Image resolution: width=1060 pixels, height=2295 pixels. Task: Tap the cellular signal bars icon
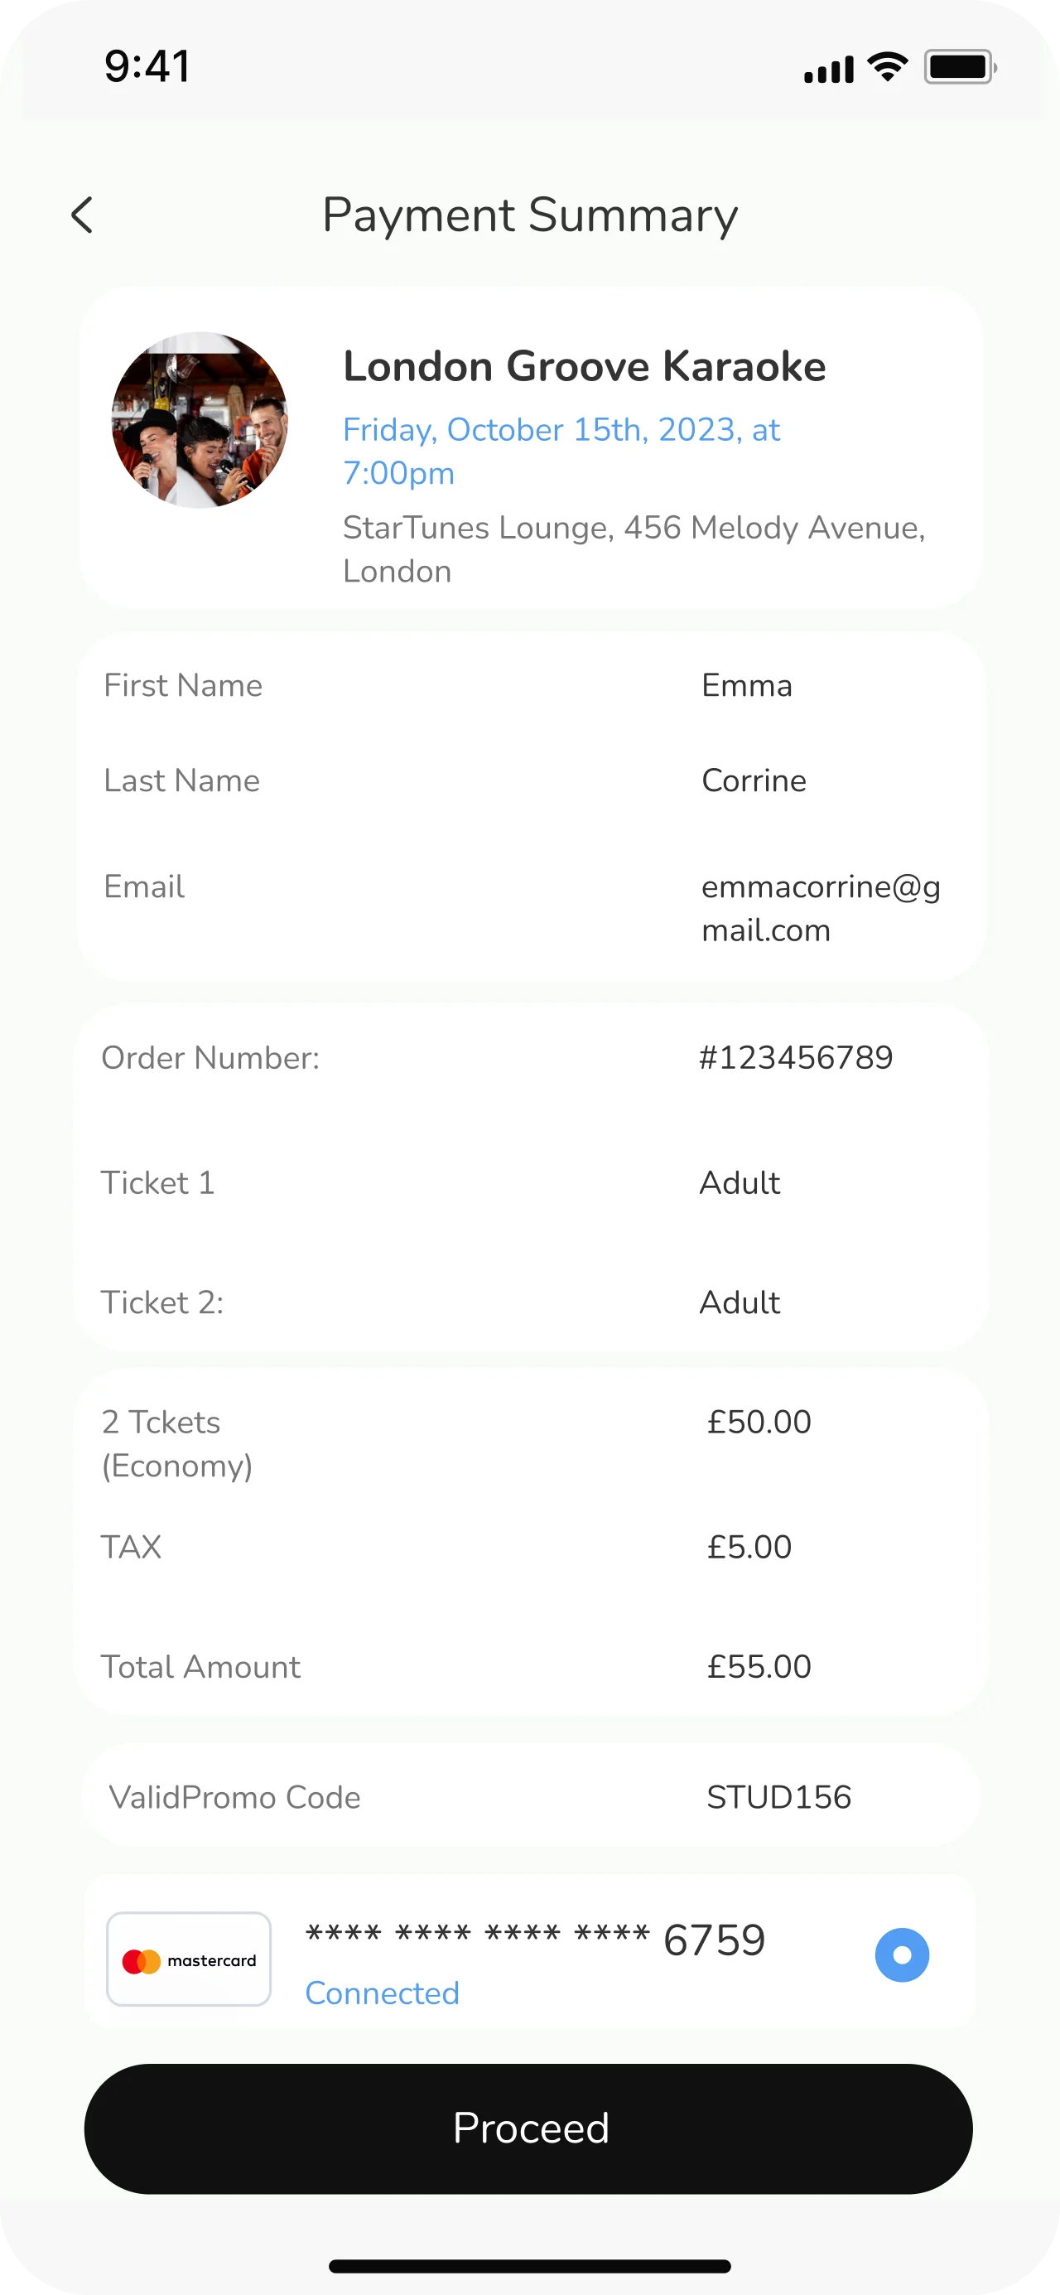[x=828, y=70]
